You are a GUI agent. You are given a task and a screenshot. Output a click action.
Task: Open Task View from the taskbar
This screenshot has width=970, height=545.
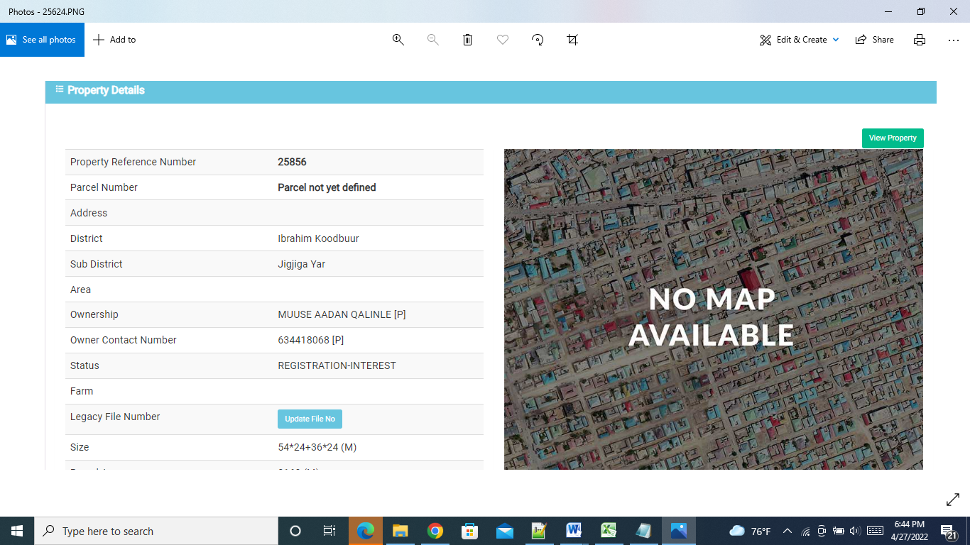(329, 531)
